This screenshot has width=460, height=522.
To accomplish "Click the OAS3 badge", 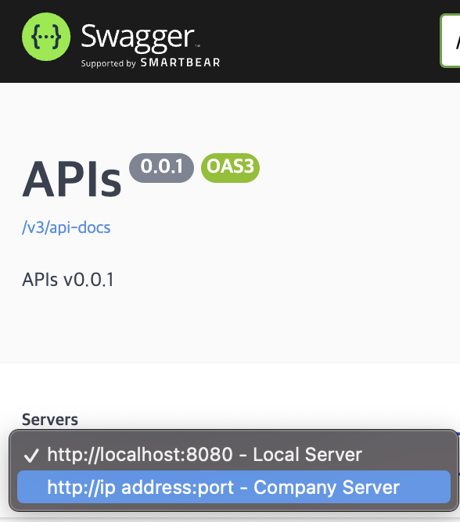I will [x=230, y=167].
